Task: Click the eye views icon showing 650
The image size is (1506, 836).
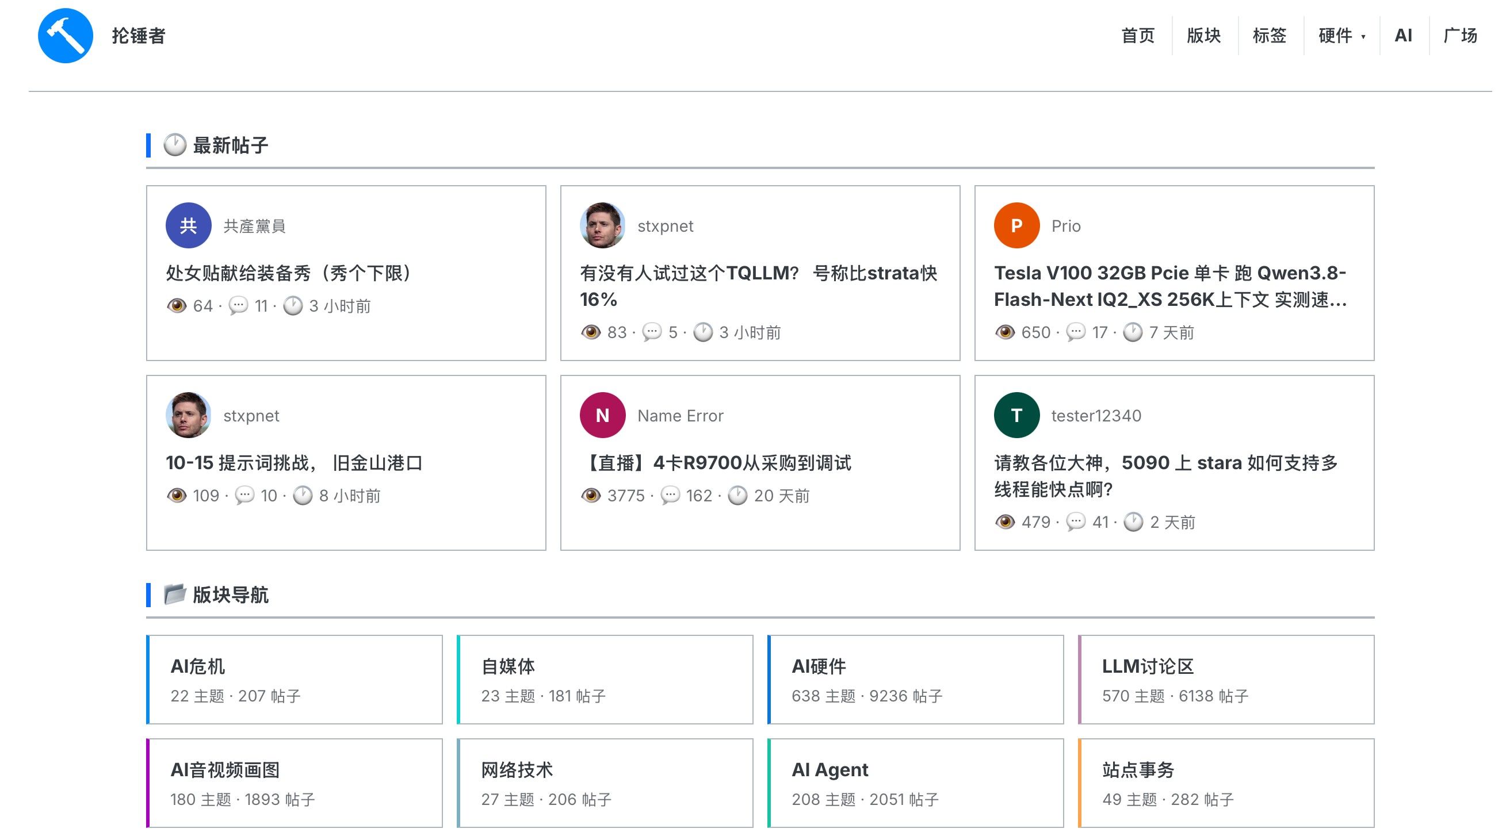Action: point(1005,332)
